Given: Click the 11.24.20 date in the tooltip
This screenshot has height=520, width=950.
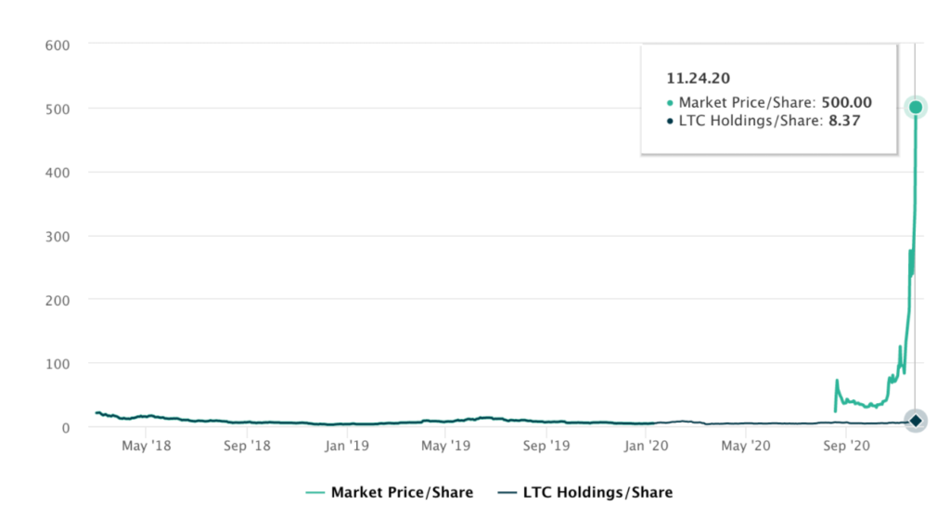Looking at the screenshot, I should [x=692, y=78].
